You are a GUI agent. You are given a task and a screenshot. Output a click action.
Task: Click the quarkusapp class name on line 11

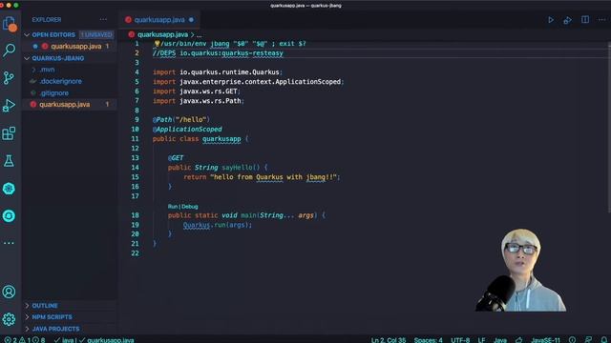[221, 139]
